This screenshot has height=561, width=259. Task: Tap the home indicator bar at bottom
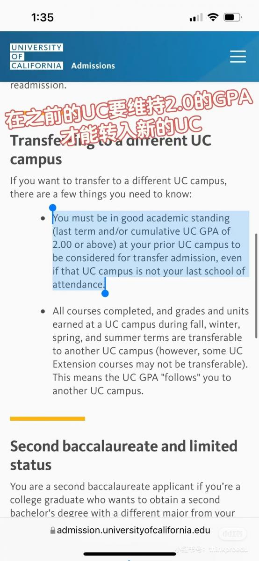click(x=129, y=554)
